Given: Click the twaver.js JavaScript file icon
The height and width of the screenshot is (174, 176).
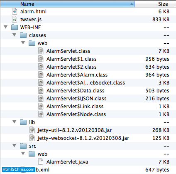Looking at the screenshot, I should pos(15,19).
